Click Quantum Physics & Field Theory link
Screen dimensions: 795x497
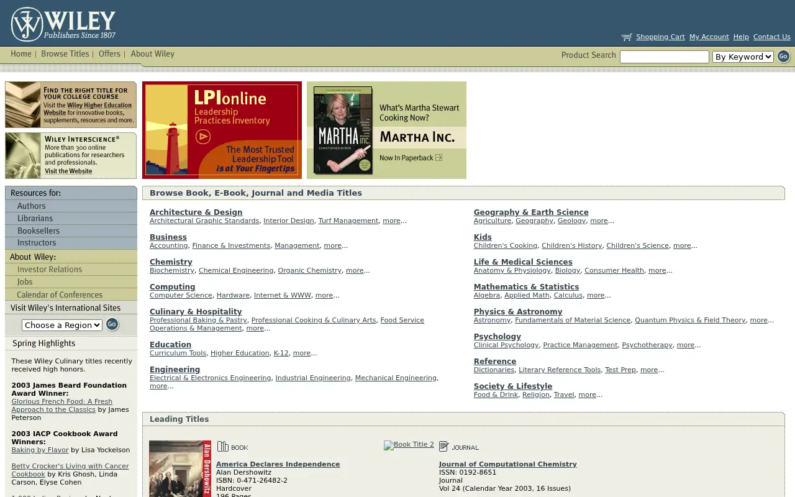[690, 321]
